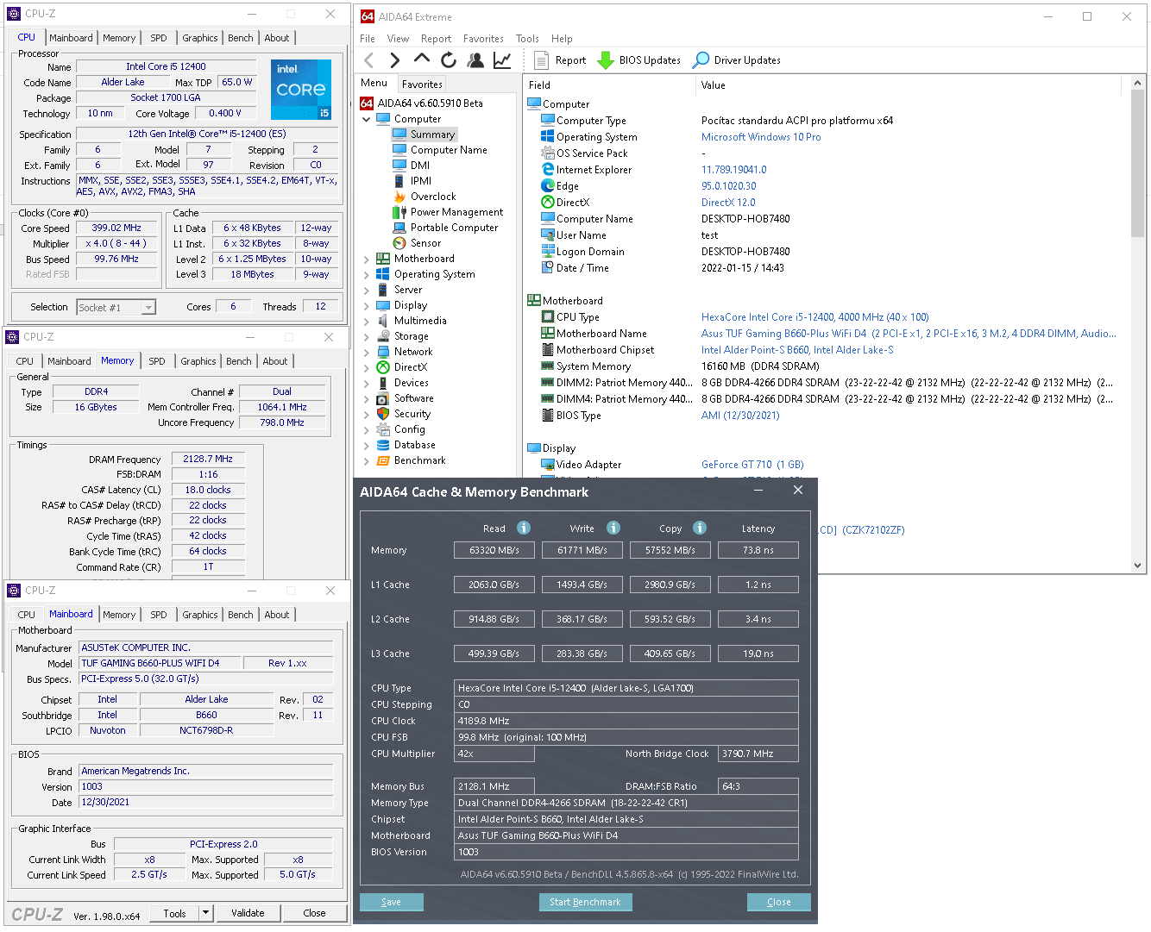
Task: Select the Computer Name tree item
Action: [449, 150]
